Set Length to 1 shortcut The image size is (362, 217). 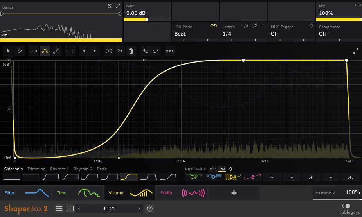[263, 26]
